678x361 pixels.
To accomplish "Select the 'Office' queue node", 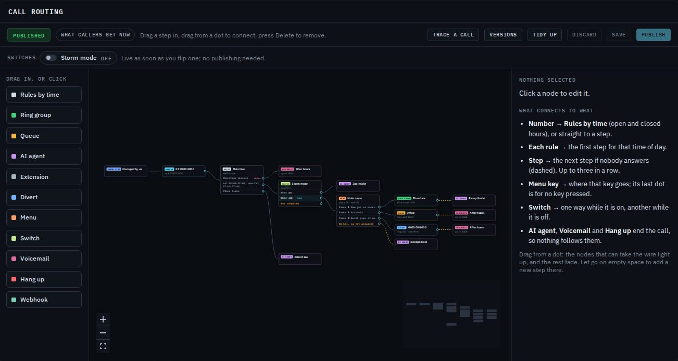I will (x=416, y=215).
